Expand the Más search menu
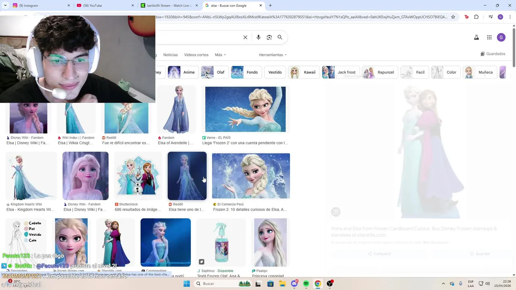The width and height of the screenshot is (516, 290). pyautogui.click(x=220, y=55)
